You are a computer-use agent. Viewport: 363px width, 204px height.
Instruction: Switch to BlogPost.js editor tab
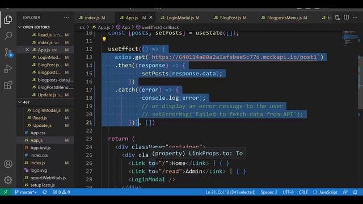pyautogui.click(x=230, y=18)
